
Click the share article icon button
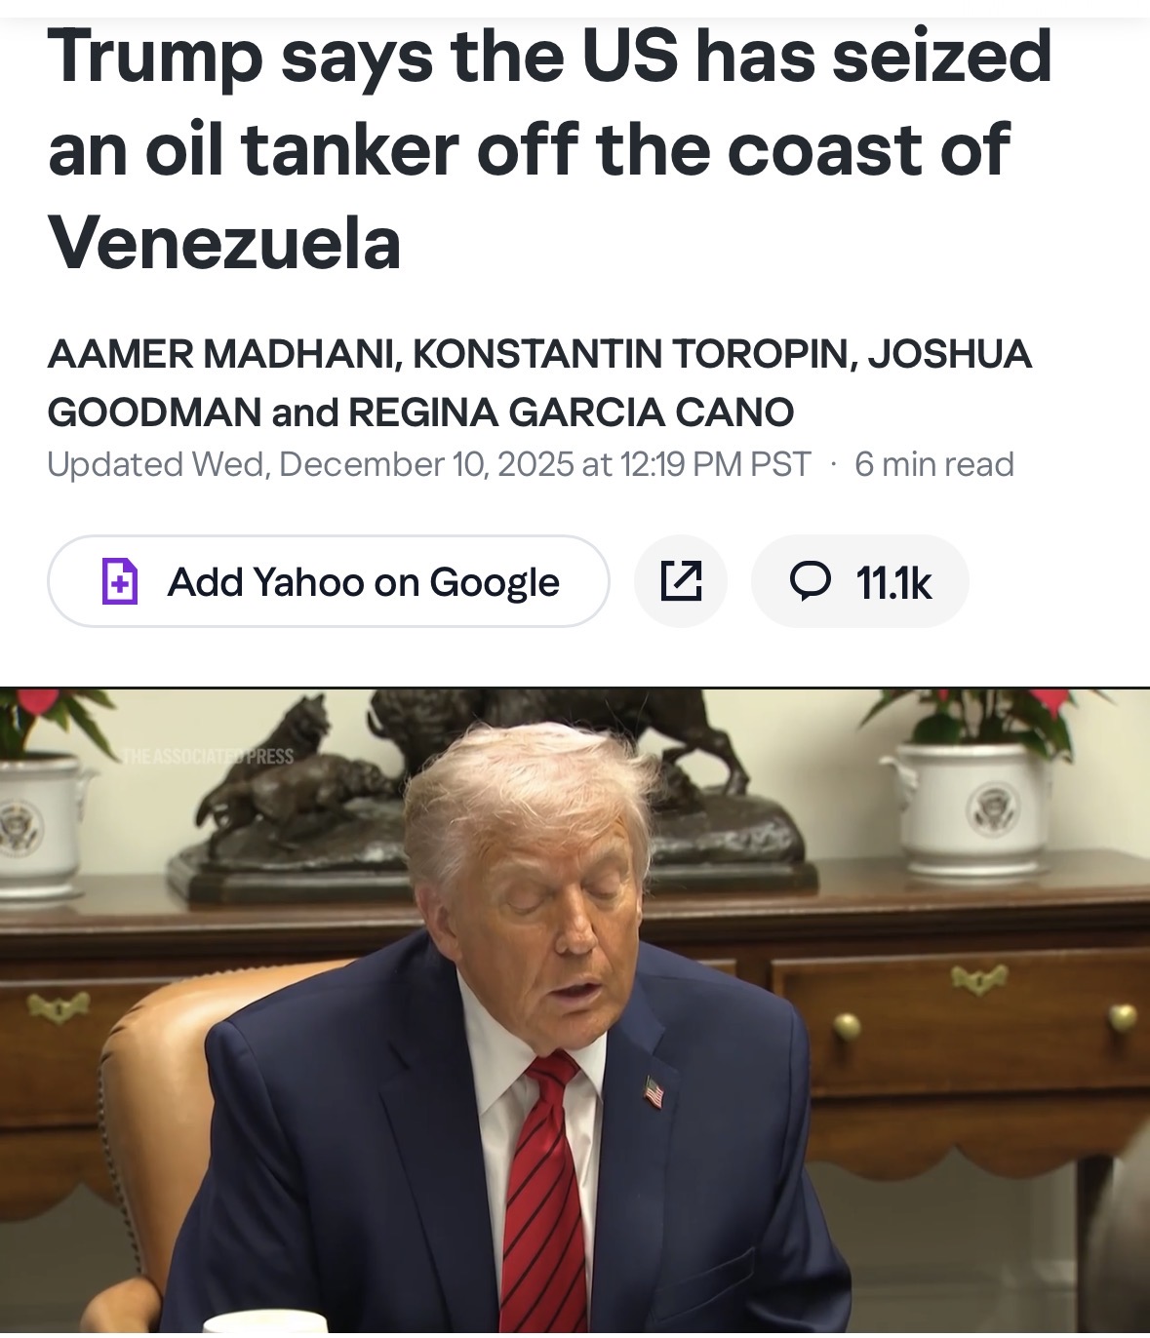point(681,581)
